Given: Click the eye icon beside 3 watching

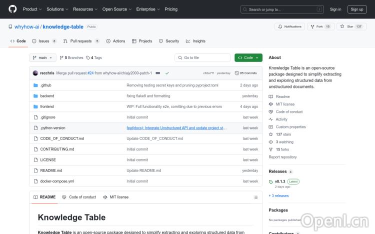Looking at the screenshot, I should point(270,142).
